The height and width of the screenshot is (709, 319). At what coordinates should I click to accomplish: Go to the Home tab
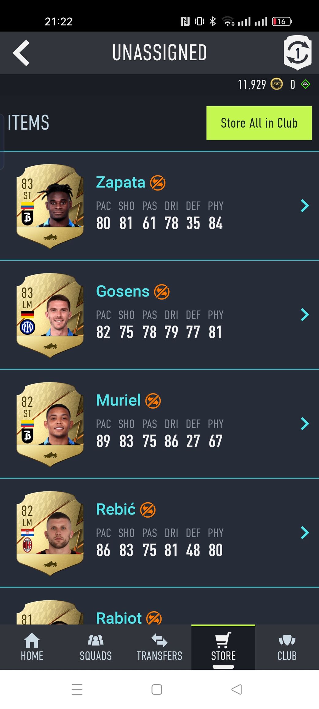click(x=32, y=647)
